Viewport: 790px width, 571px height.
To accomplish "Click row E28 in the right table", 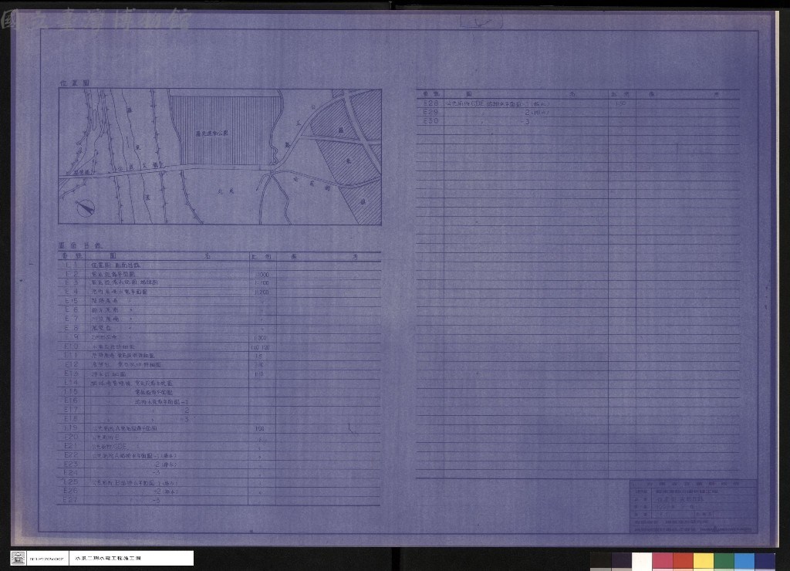I will (577, 103).
